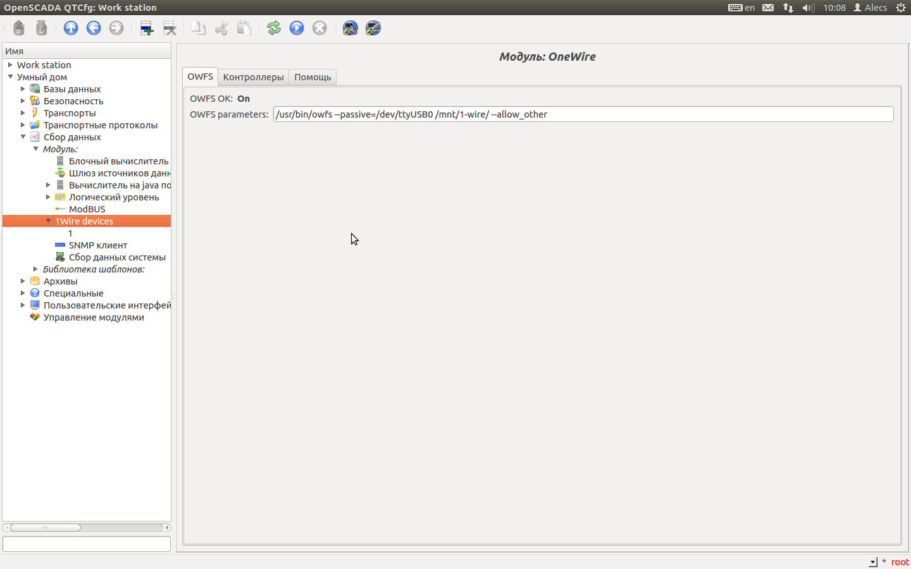Click the blue Start/Run toolbar icon
The image size is (911, 569).
[297, 28]
